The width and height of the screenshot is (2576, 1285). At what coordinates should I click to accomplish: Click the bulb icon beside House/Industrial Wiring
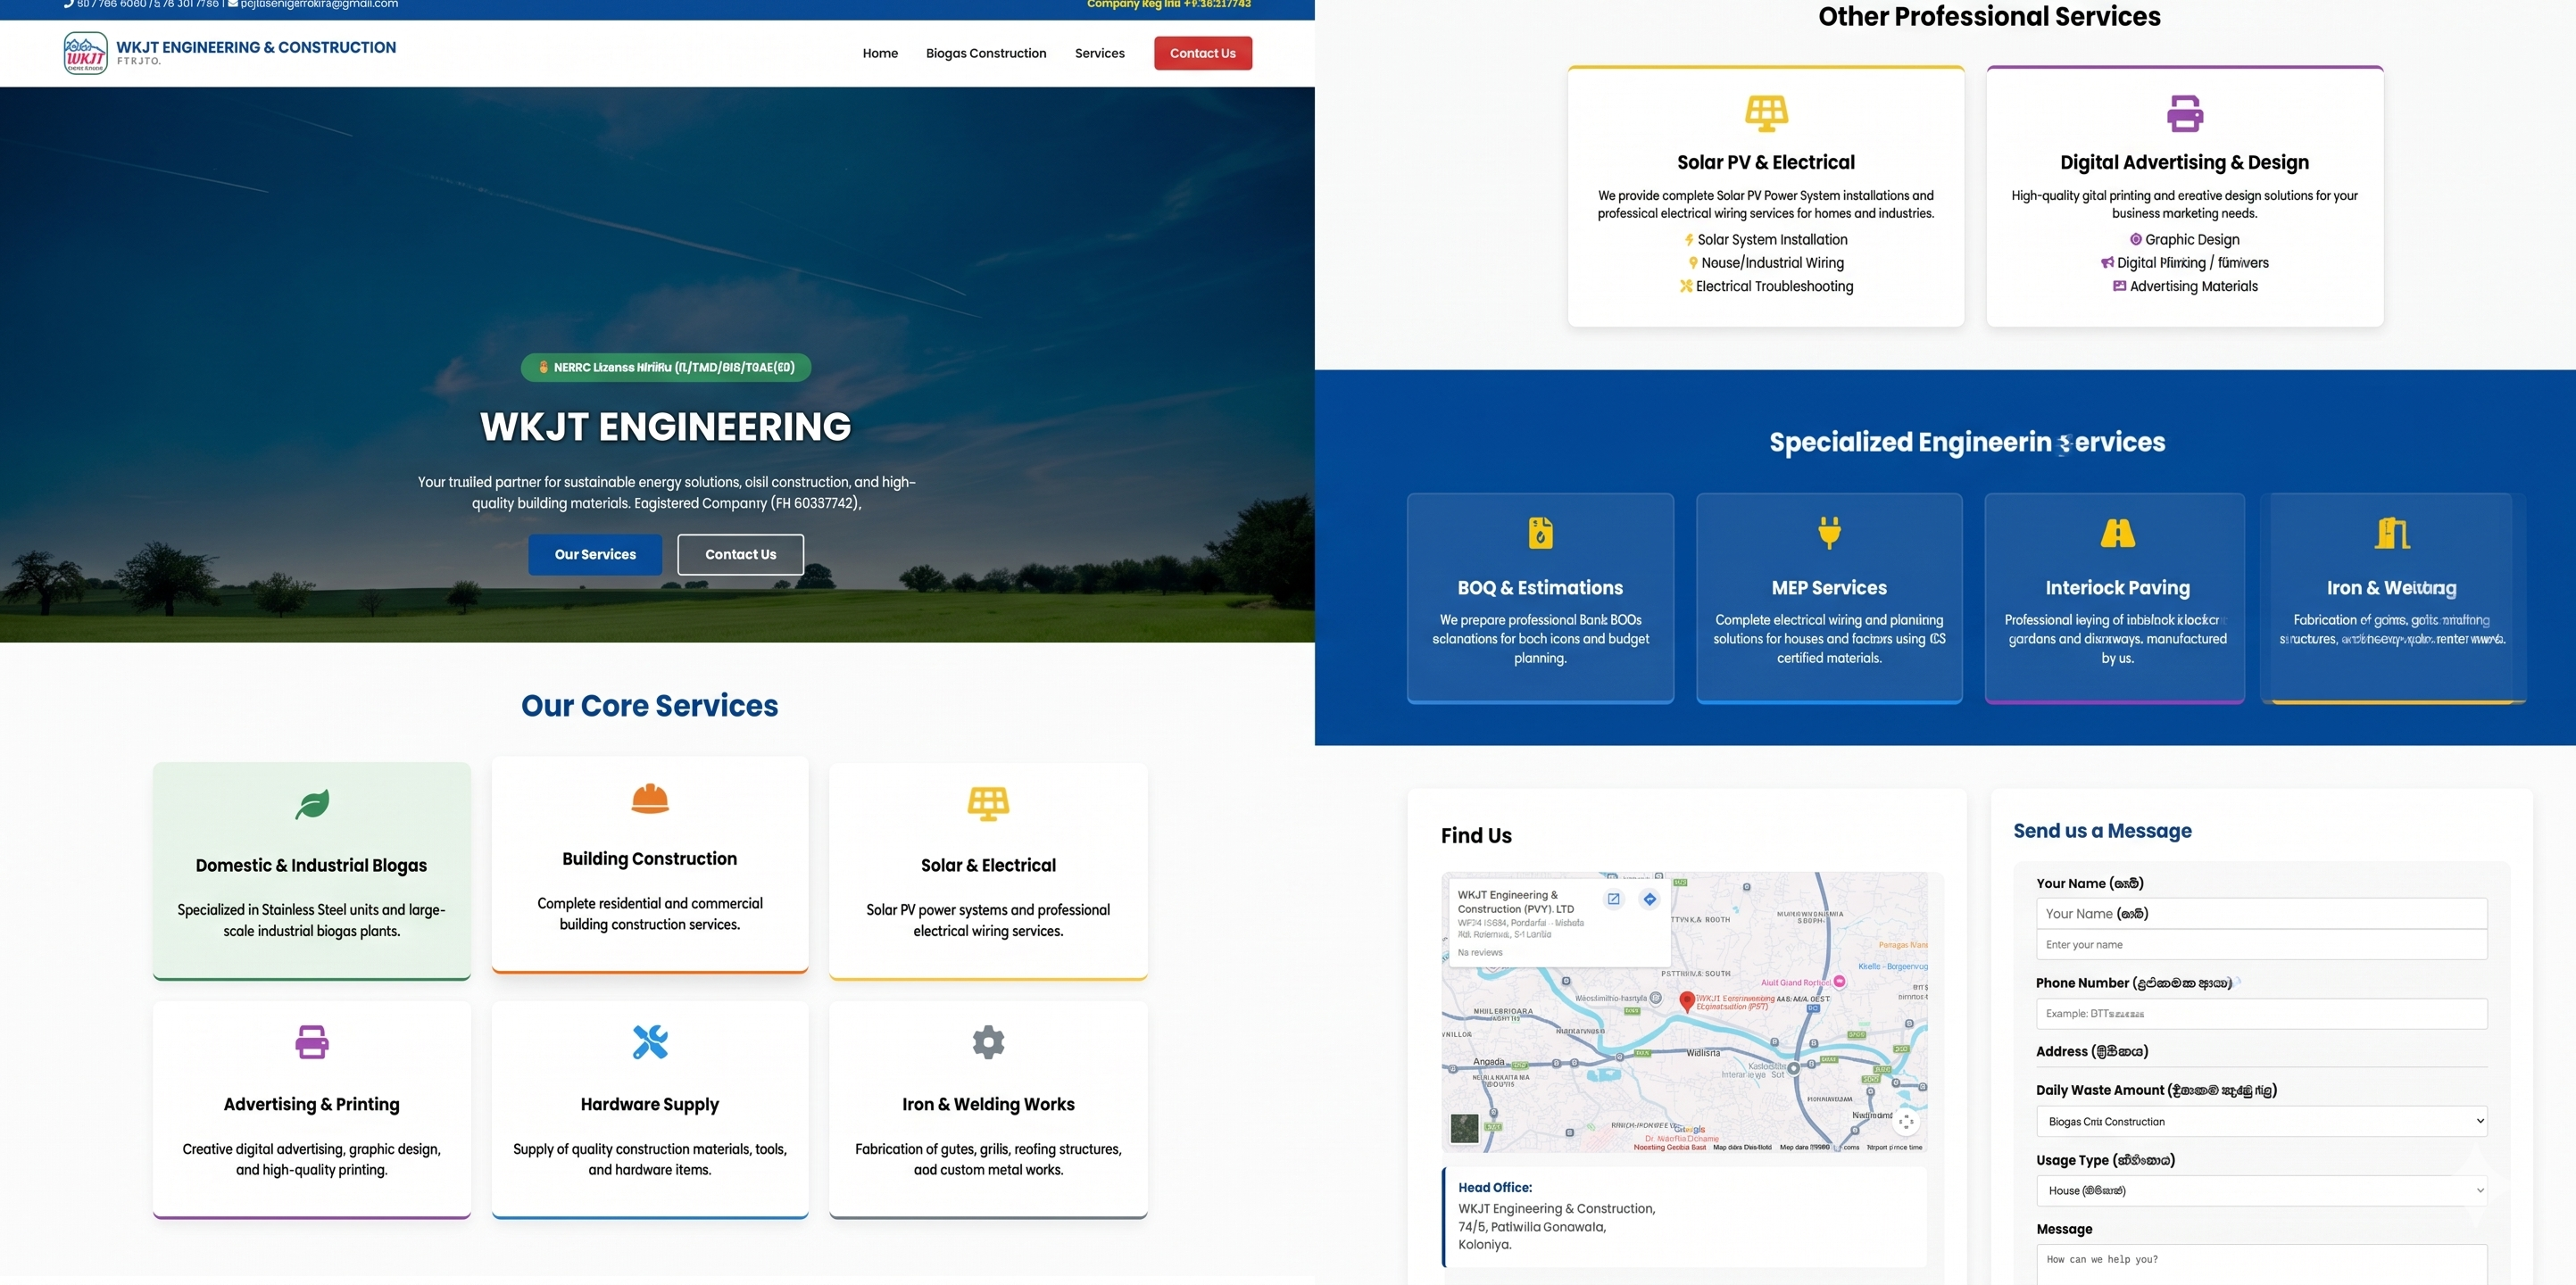click(1693, 263)
